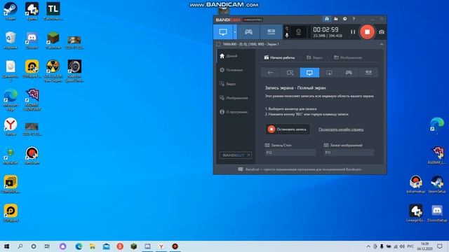Click the taskbar search magnifier icon

(x=20, y=246)
